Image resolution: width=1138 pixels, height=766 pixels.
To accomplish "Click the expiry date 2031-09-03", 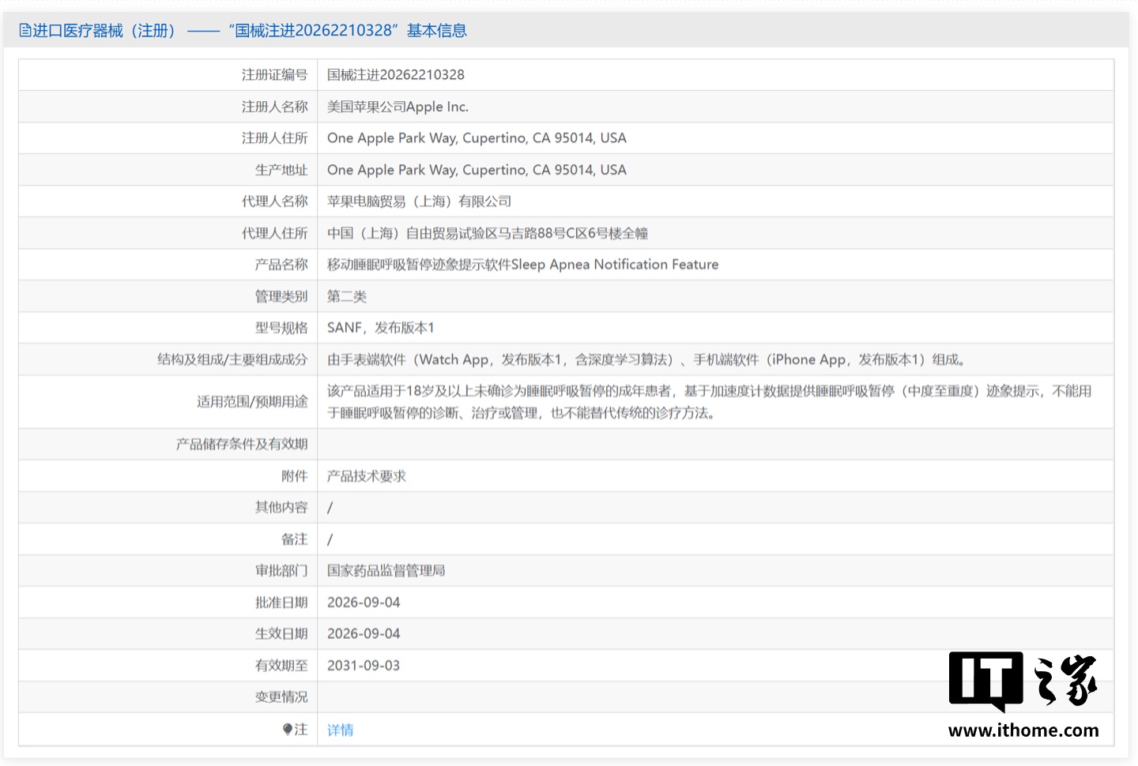I will [364, 666].
